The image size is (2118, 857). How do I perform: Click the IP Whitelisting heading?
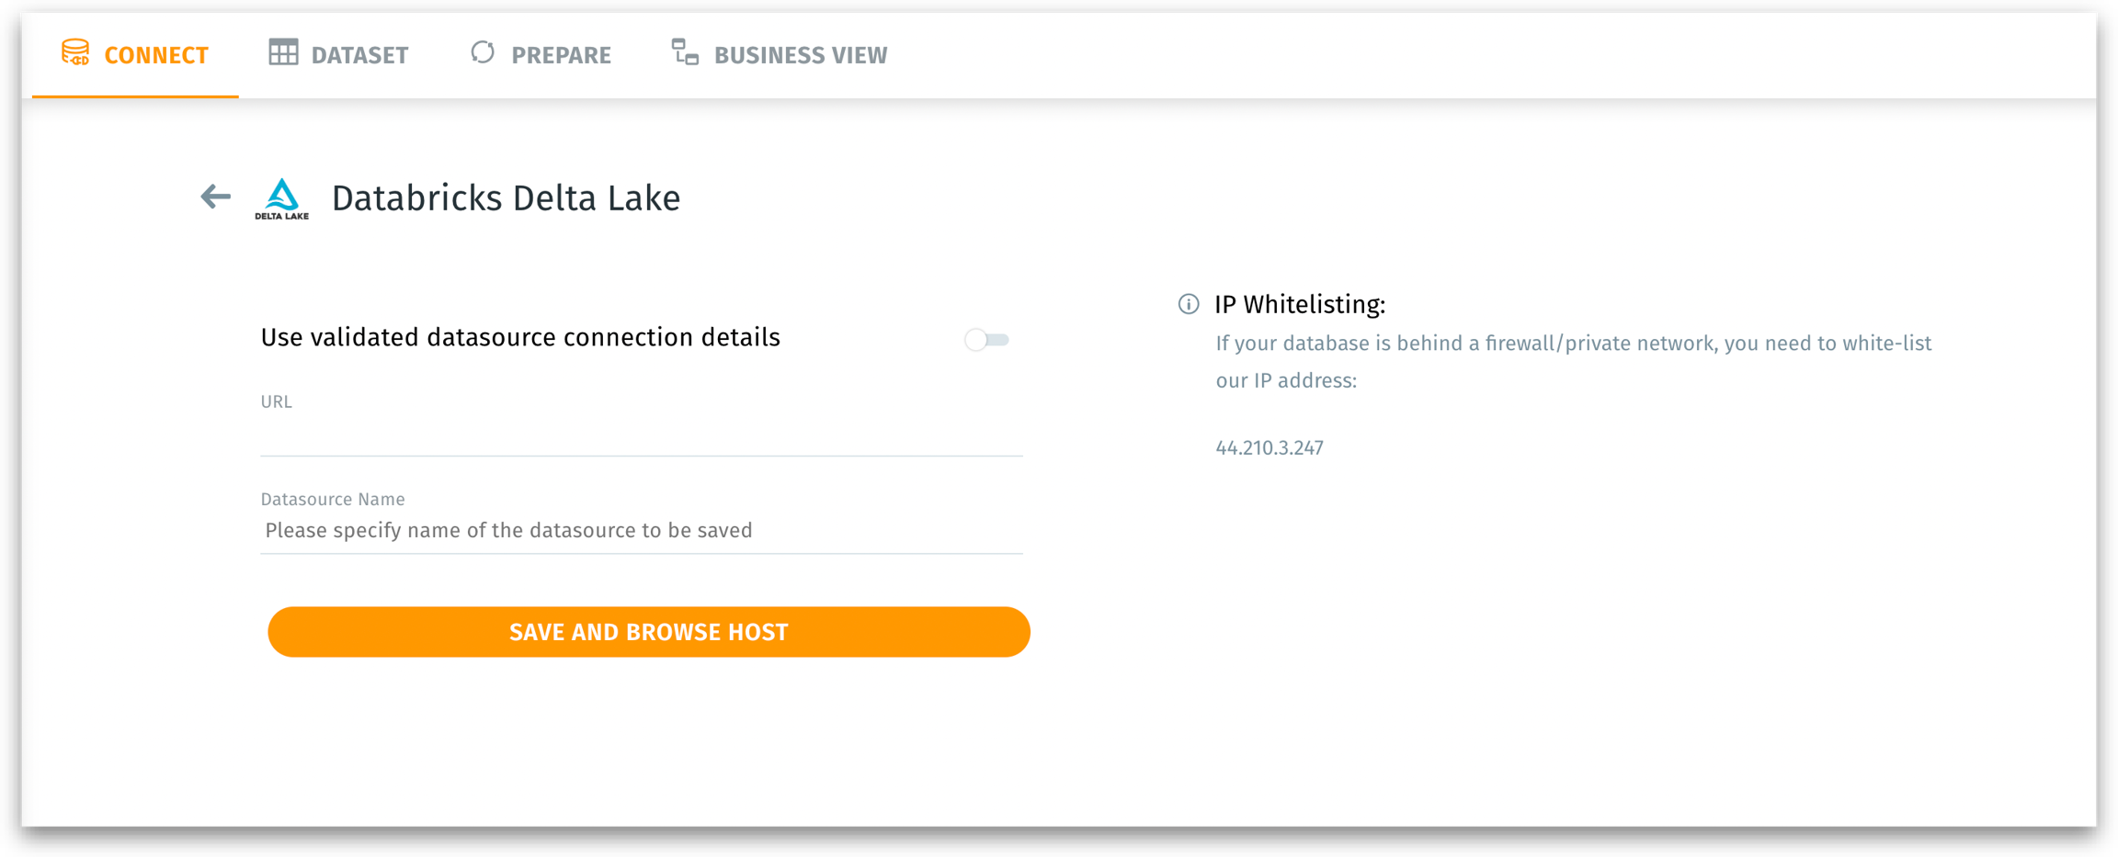point(1300,305)
